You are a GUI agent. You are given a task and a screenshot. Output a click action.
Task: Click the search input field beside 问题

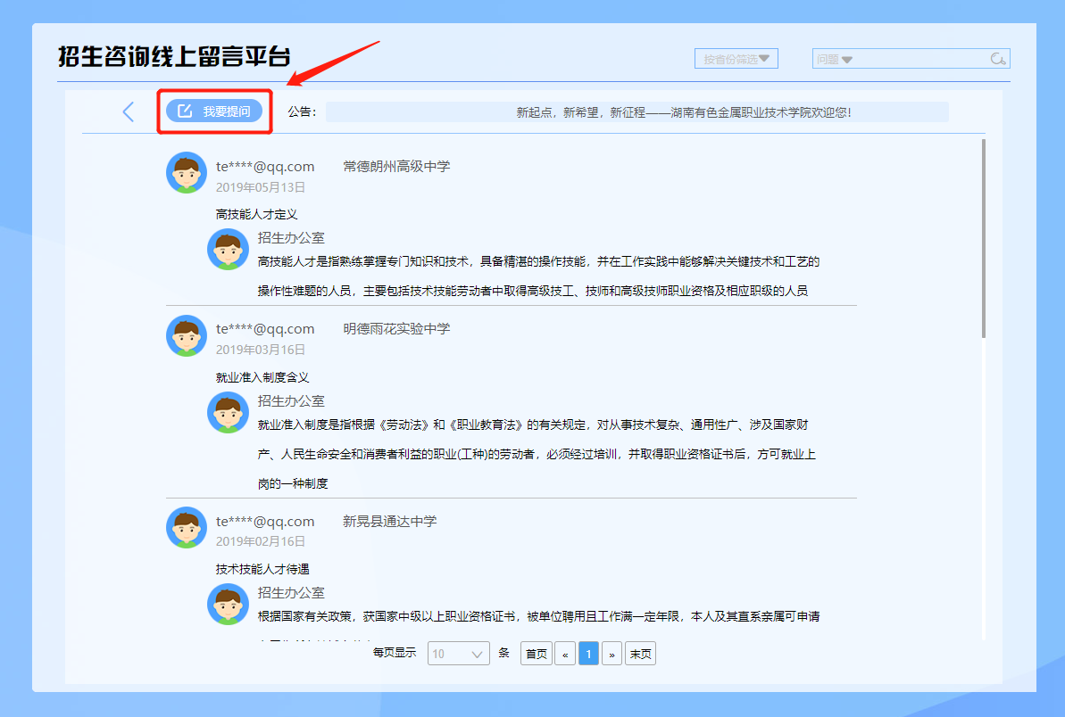click(920, 59)
